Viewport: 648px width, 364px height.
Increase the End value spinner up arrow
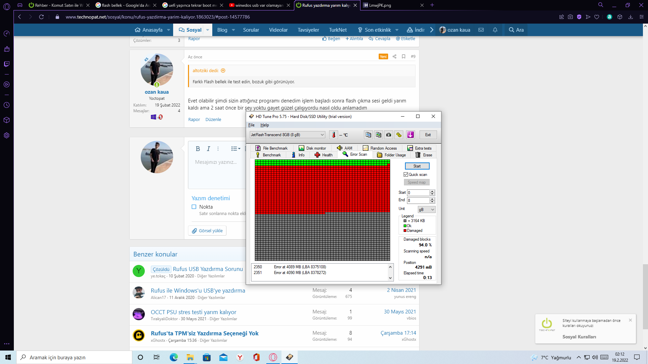(x=432, y=199)
